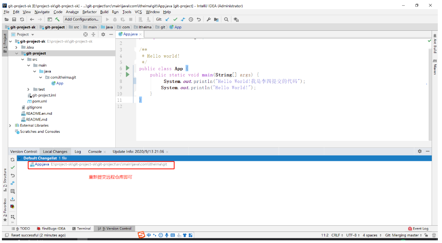
Task: Click the Sogou input method icon
Action: 141,235
